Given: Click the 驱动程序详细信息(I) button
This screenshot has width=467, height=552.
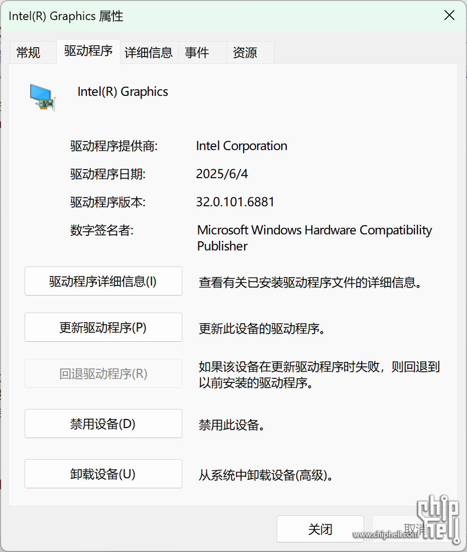Looking at the screenshot, I should click(103, 282).
